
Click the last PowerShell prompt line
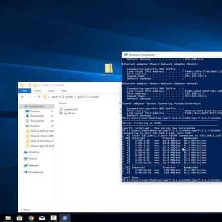172,180
